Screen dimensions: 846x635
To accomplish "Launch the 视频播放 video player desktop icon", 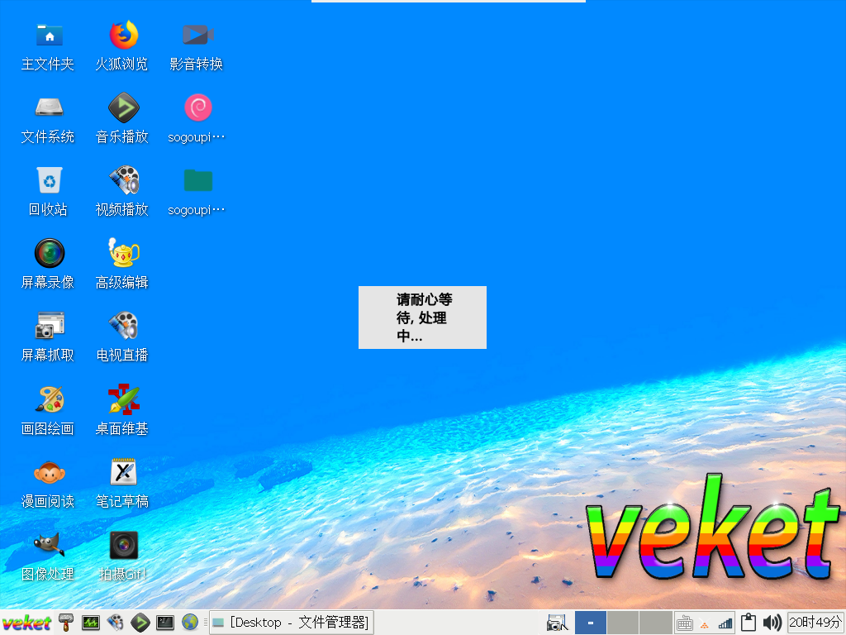I will click(124, 179).
